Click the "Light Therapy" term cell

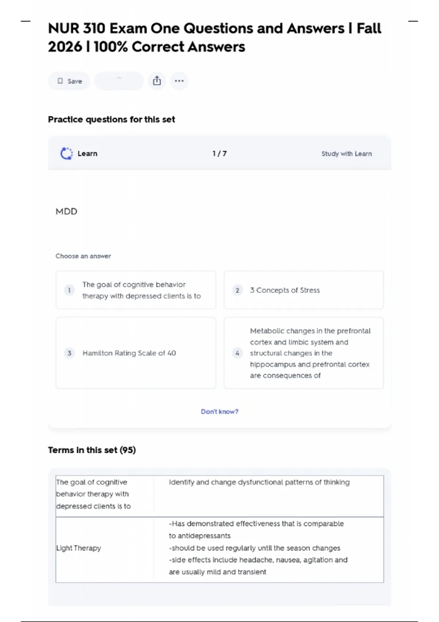[79, 548]
